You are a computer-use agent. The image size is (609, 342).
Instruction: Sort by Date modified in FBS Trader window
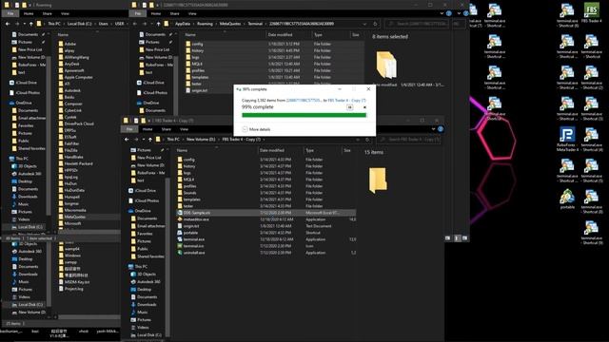tap(272, 150)
